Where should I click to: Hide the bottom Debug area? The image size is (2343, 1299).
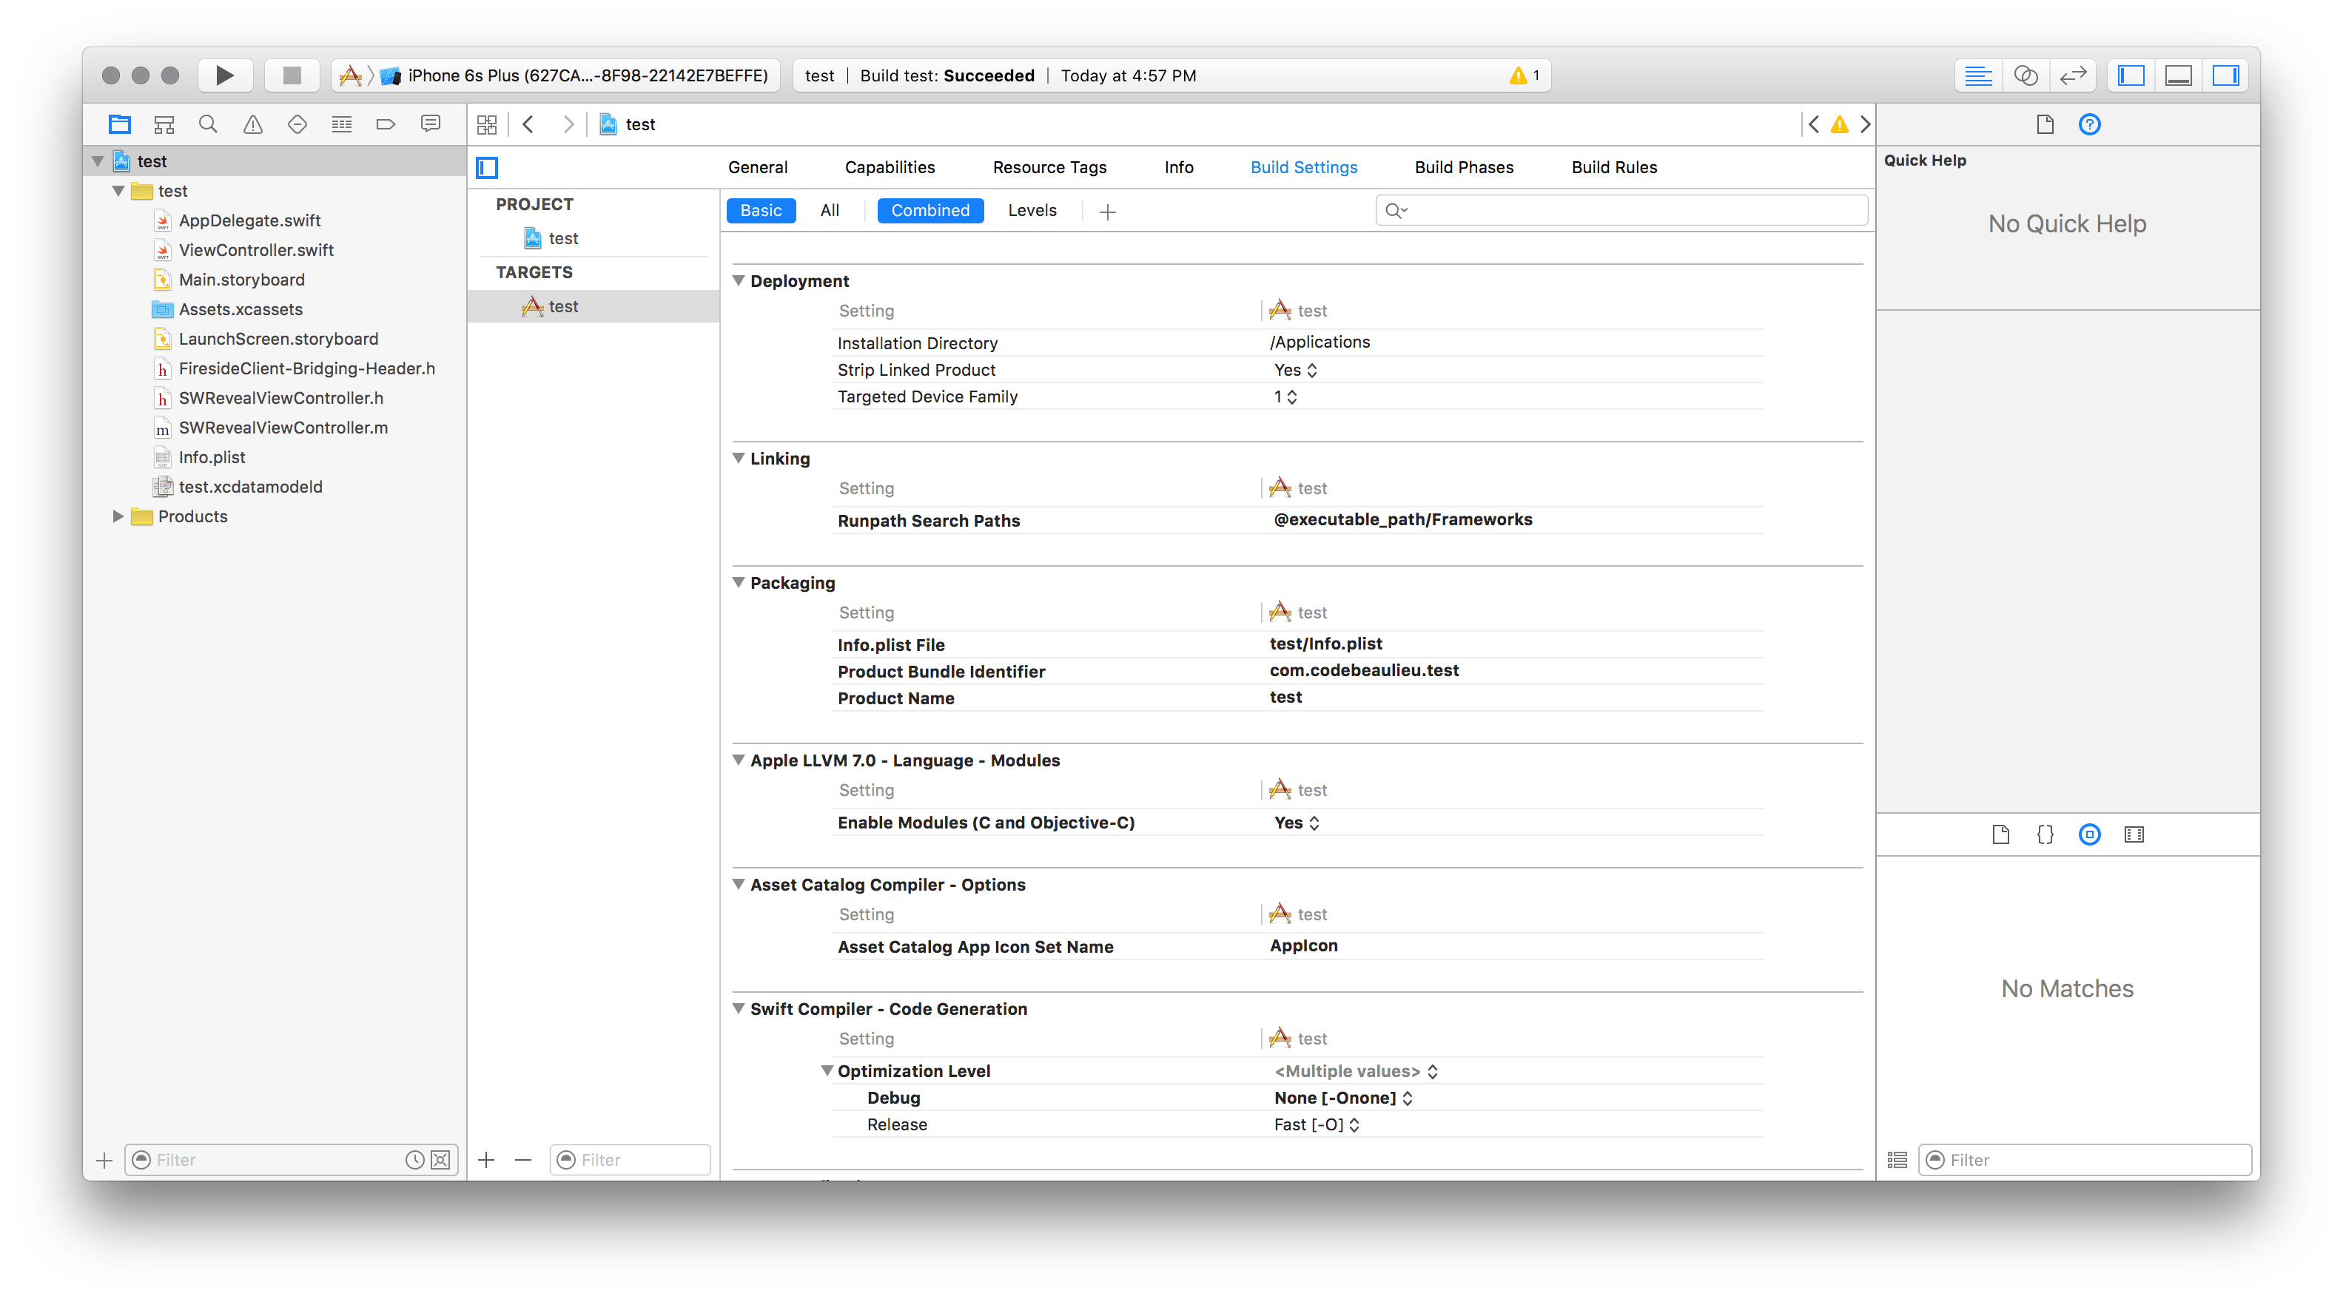(x=2179, y=75)
